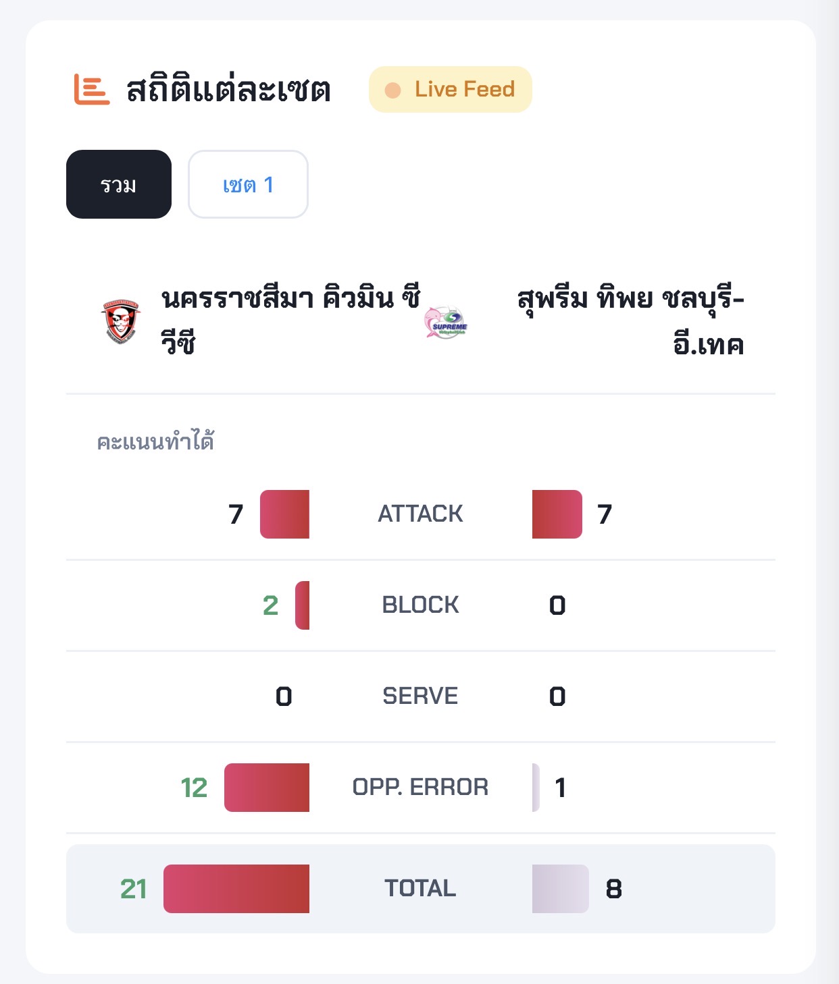Click the Nakhon Ratchasima team logo
Viewport: 839px width, 984px height.
[x=121, y=321]
